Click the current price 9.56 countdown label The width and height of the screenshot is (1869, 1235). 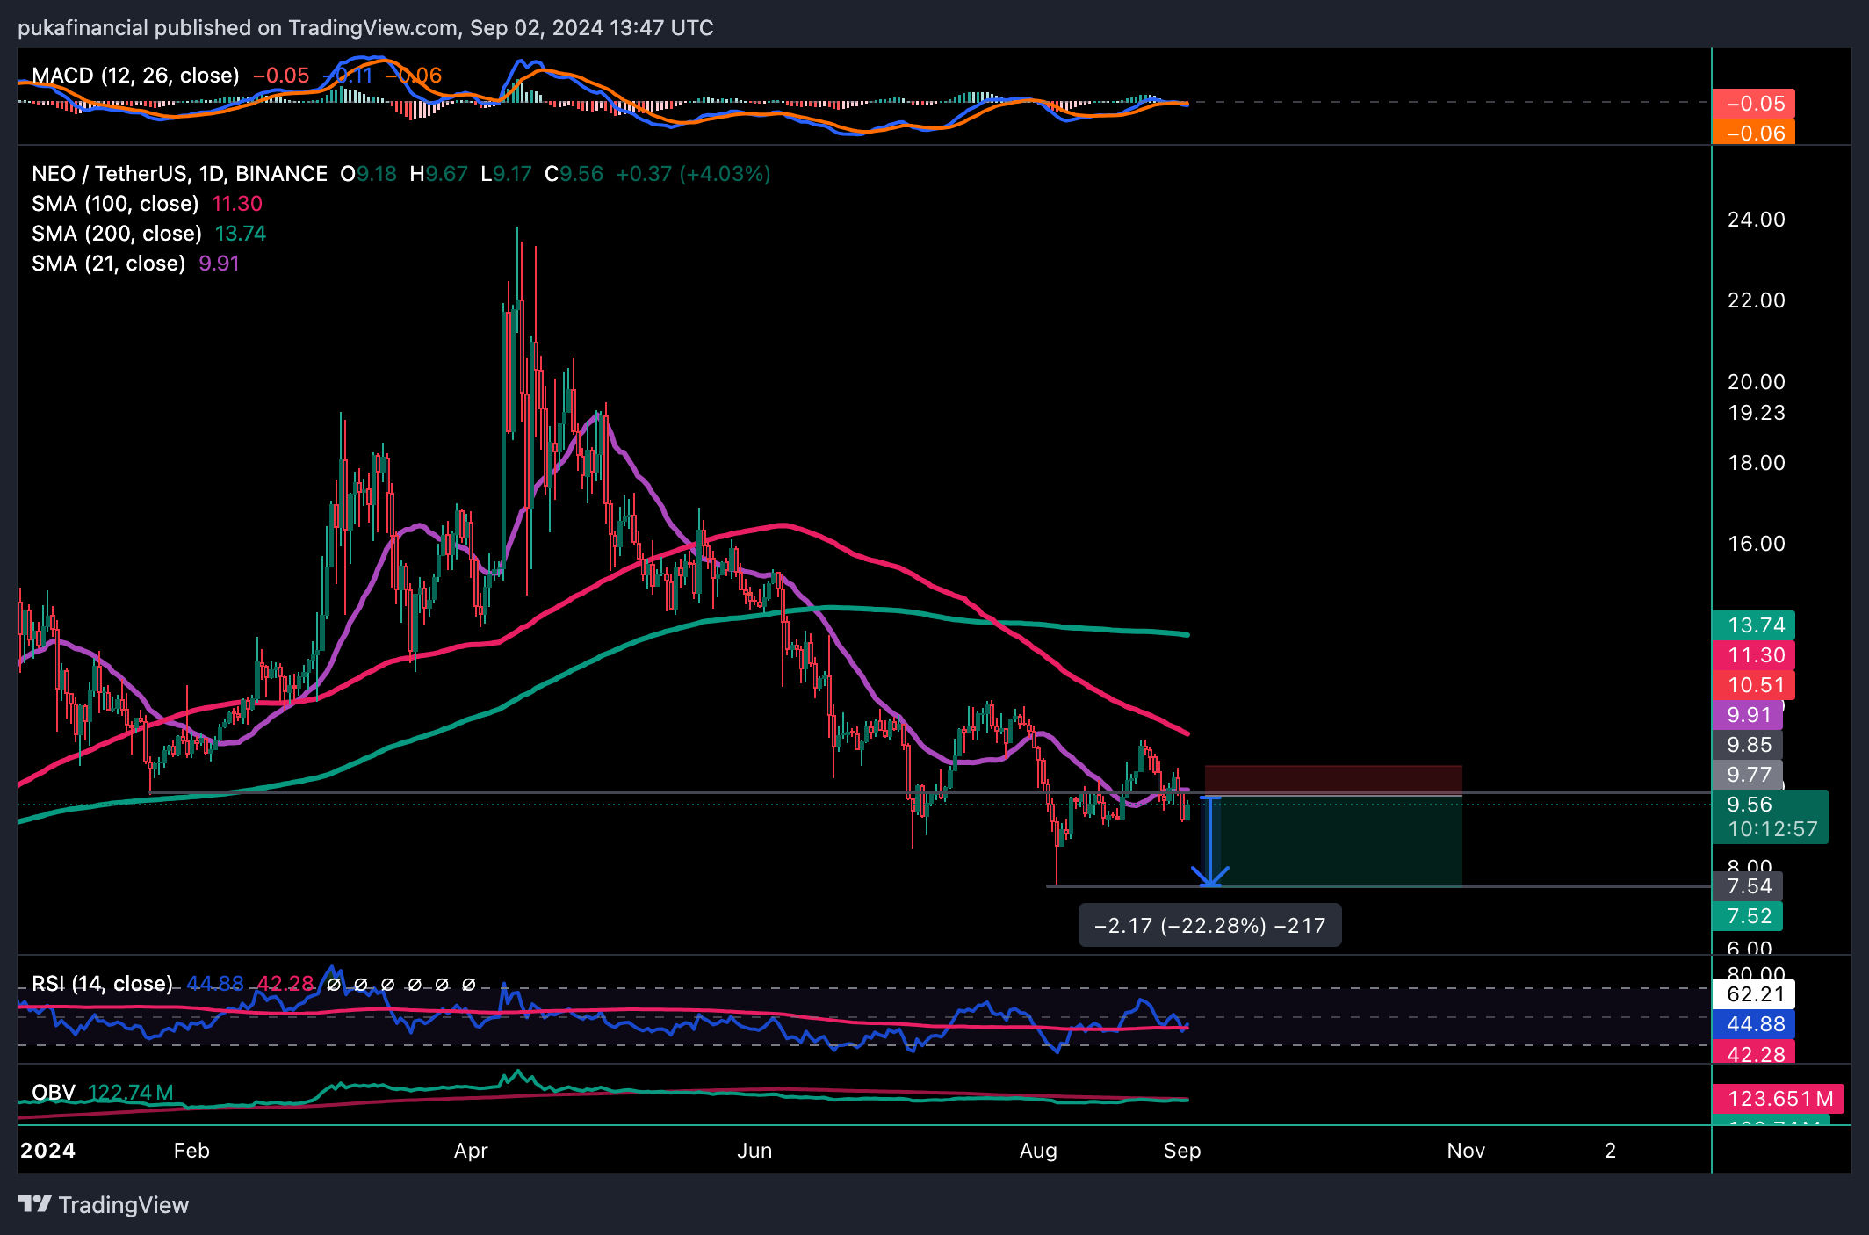[x=1770, y=817]
